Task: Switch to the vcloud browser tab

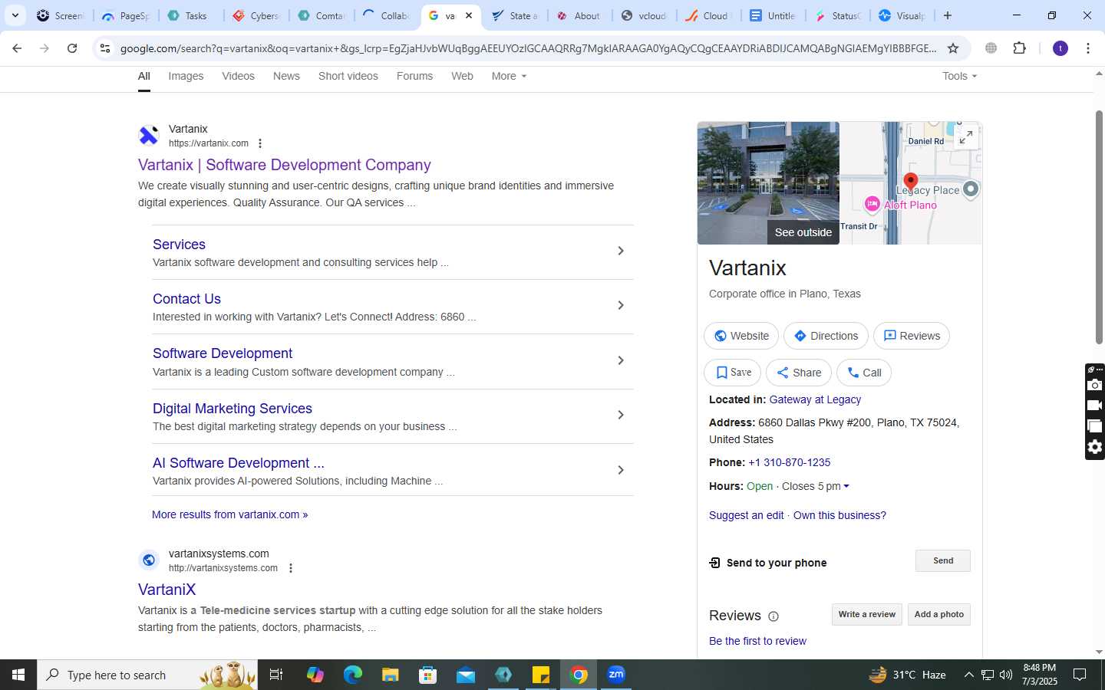Action: [645, 15]
